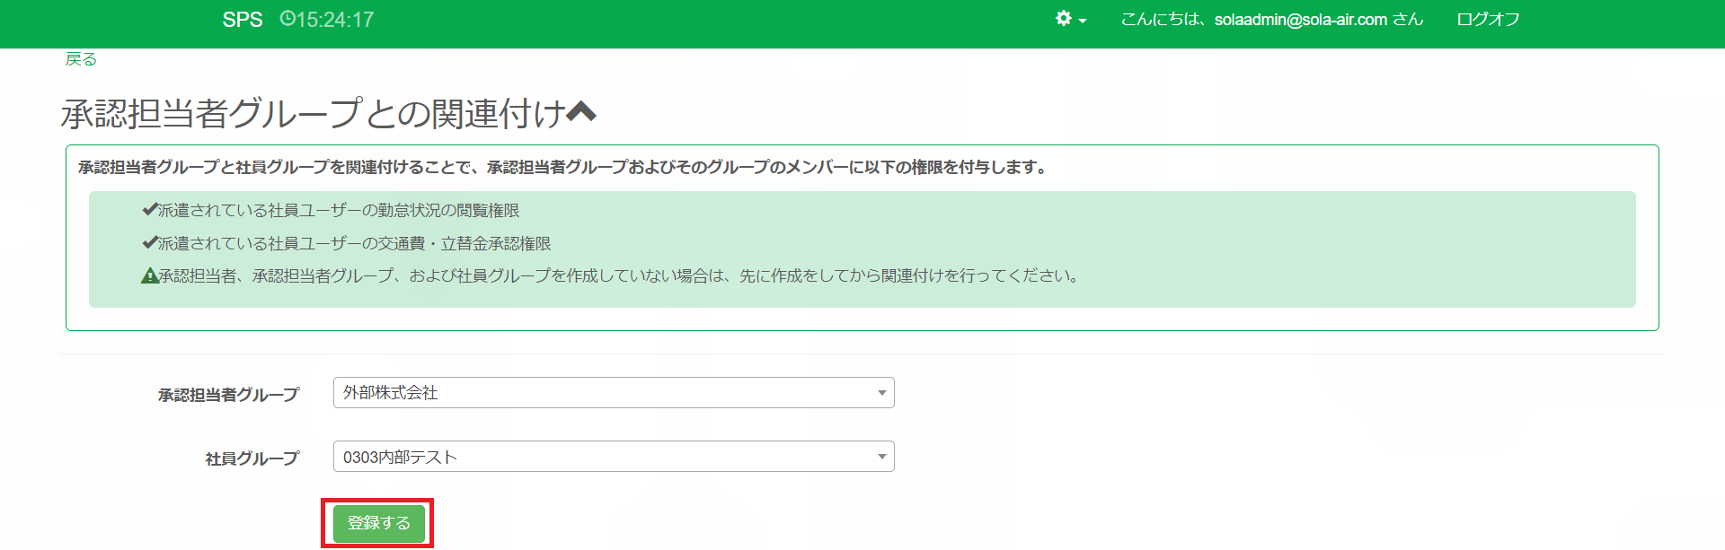This screenshot has height=550, width=1725.
Task: Open the 承認担当者グループ dropdown showing 外部株式会社
Action: click(613, 393)
